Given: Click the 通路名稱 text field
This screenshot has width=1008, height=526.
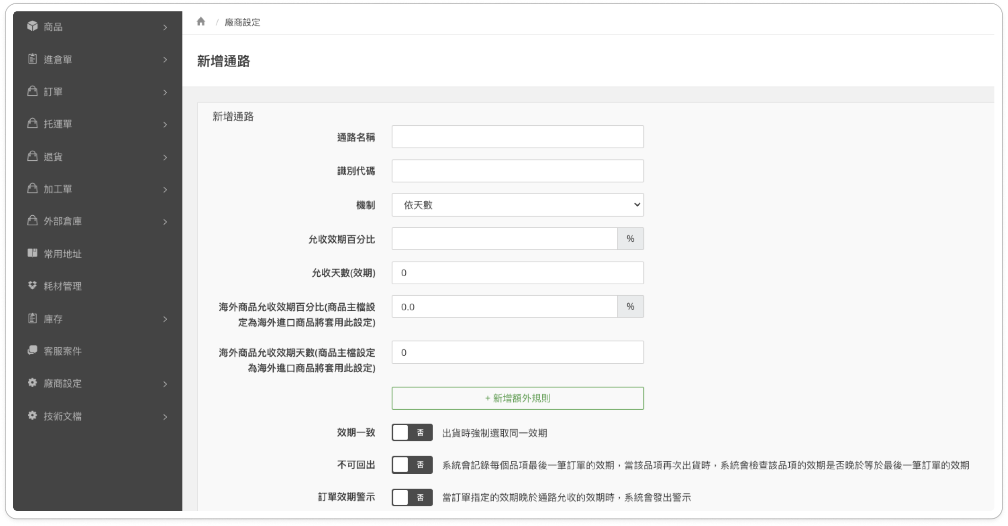Looking at the screenshot, I should [x=517, y=137].
